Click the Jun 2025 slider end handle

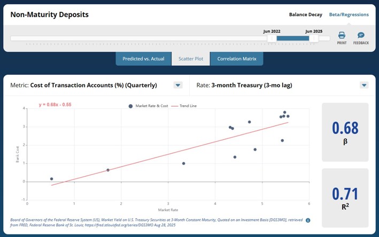(x=314, y=38)
